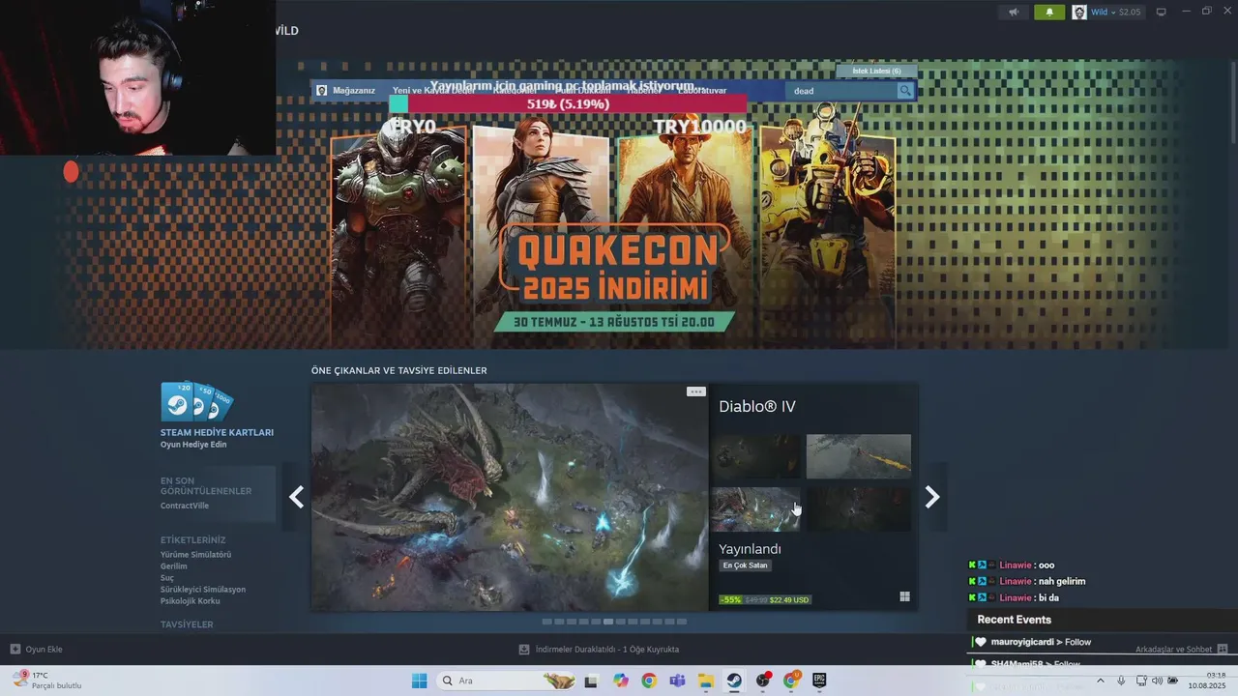This screenshot has width=1238, height=696.
Task: Open the three-dots options on featured capsule
Action: tap(695, 391)
